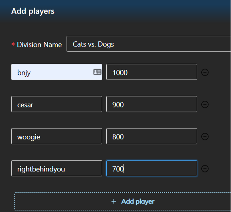The image size is (231, 212).
Task: Select the 800 rating field
Action: click(152, 136)
